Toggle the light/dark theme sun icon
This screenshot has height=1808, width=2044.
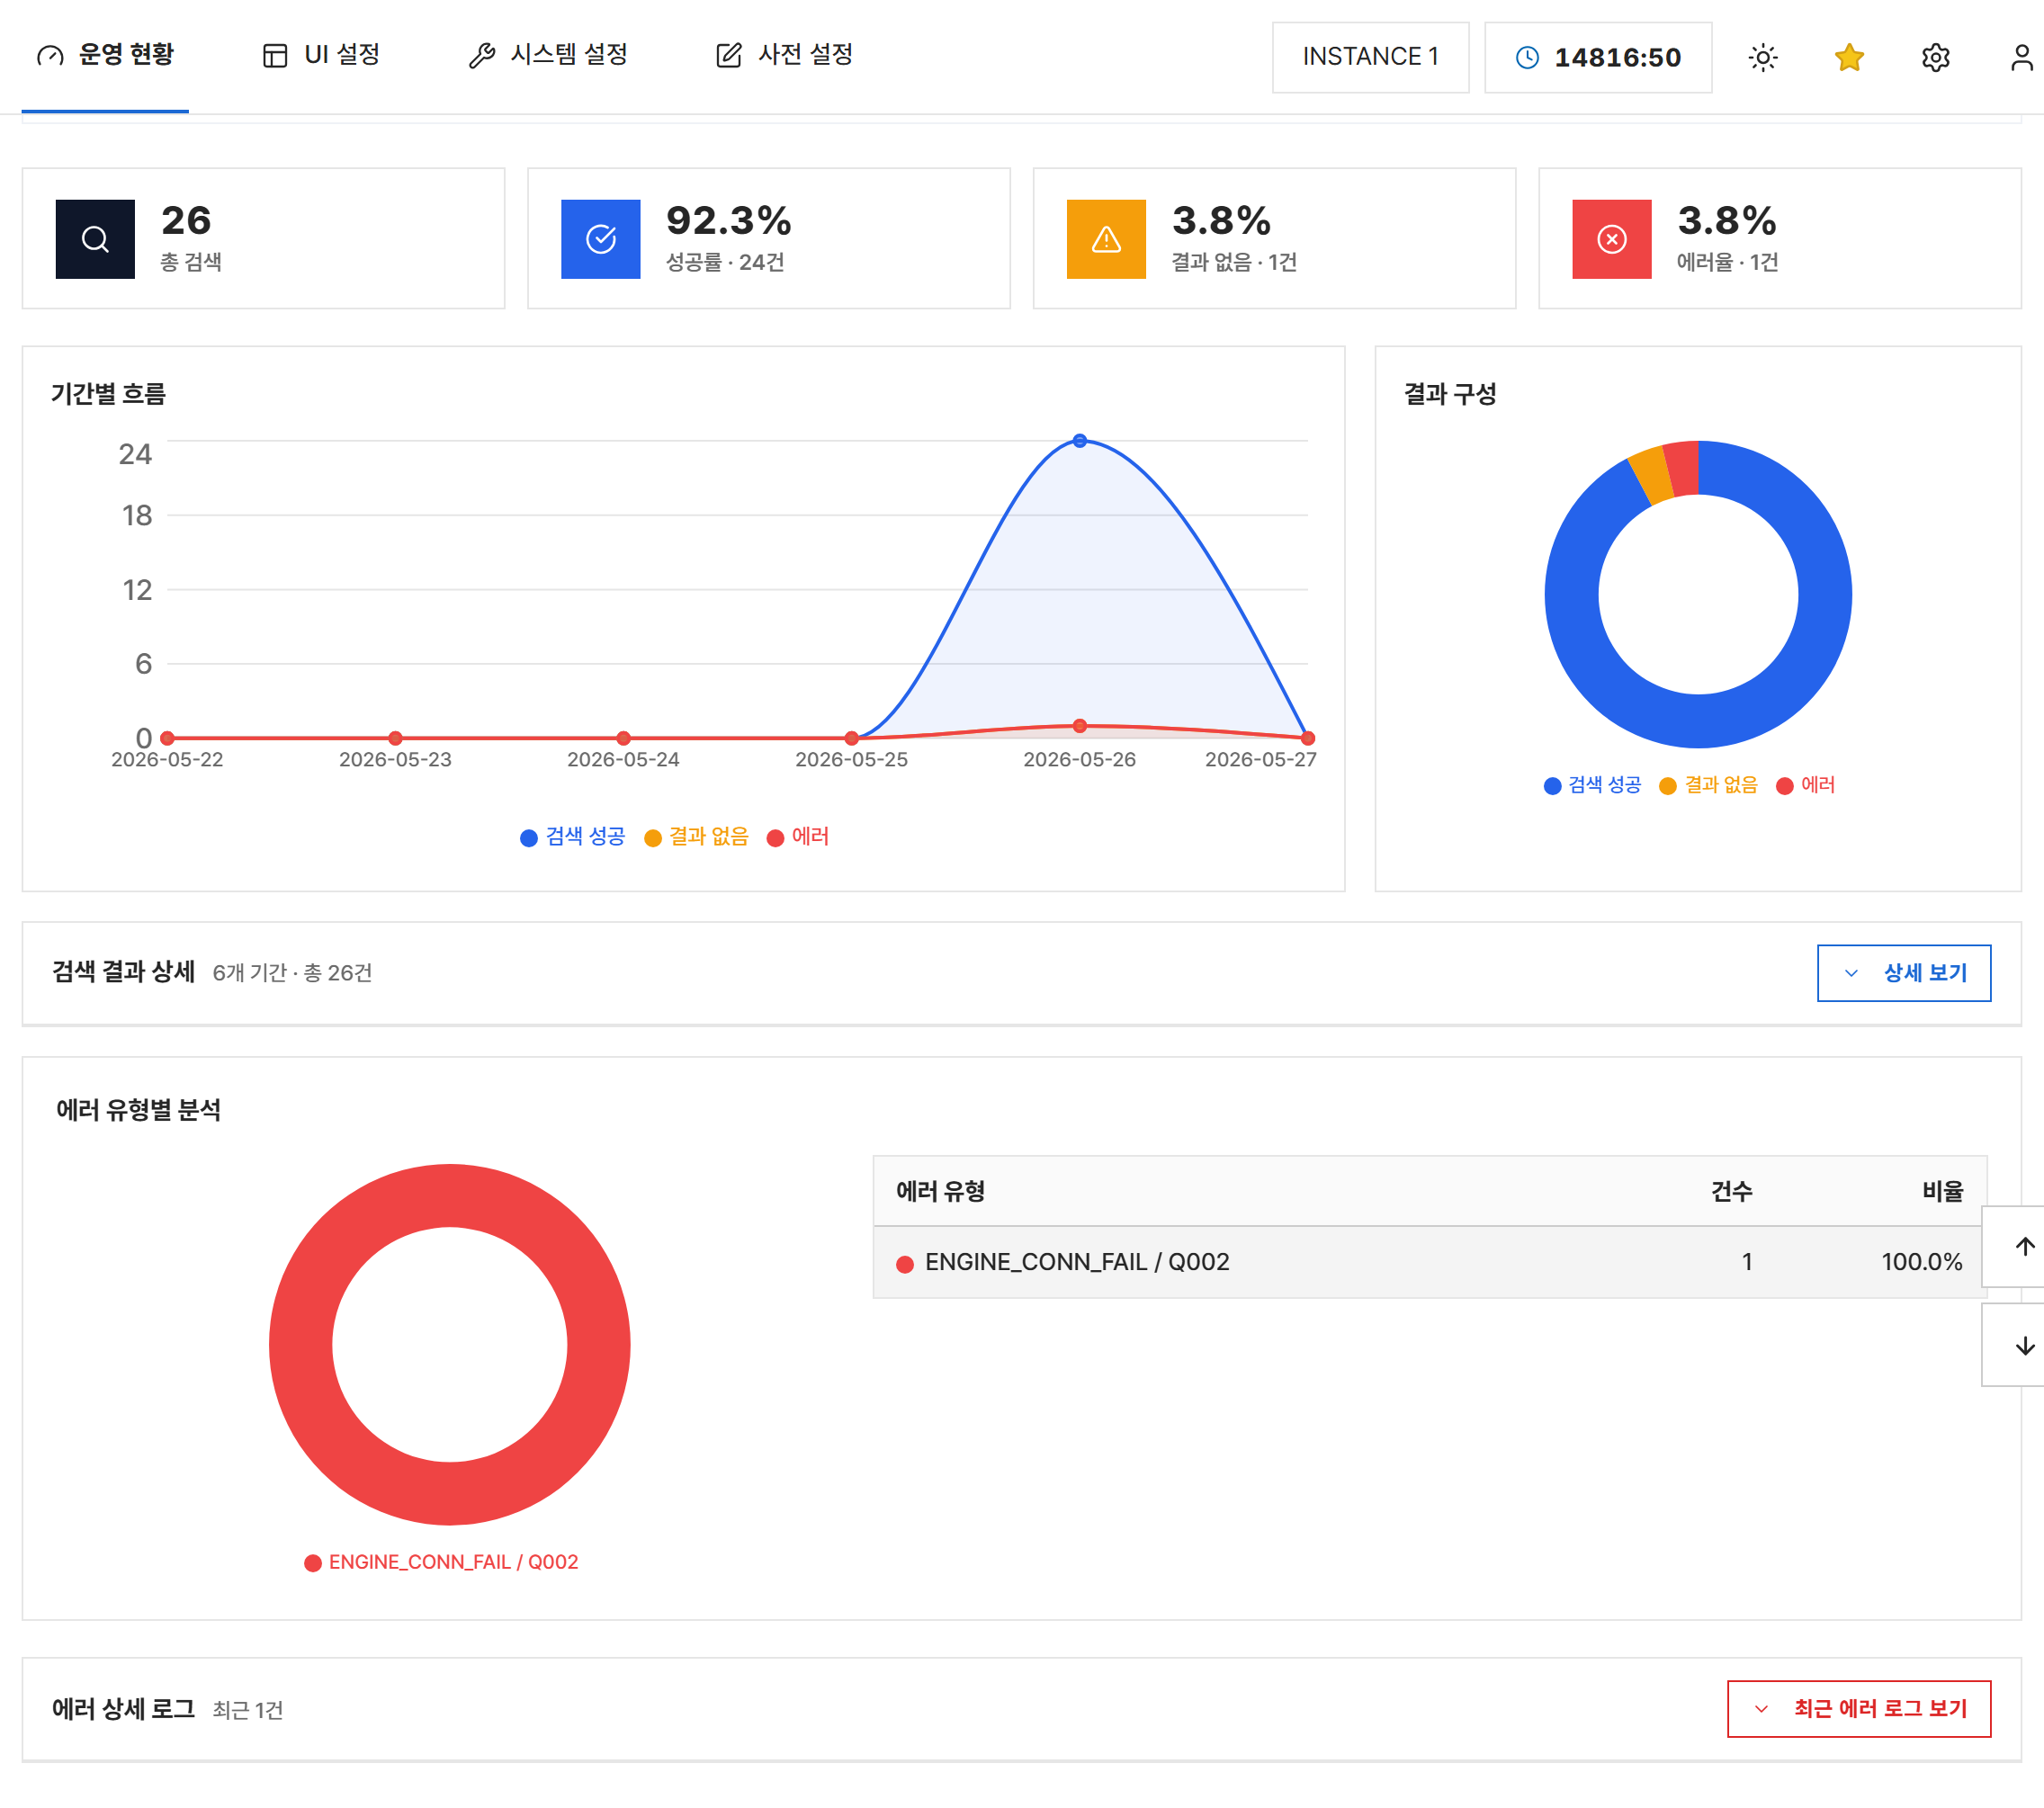click(1763, 57)
